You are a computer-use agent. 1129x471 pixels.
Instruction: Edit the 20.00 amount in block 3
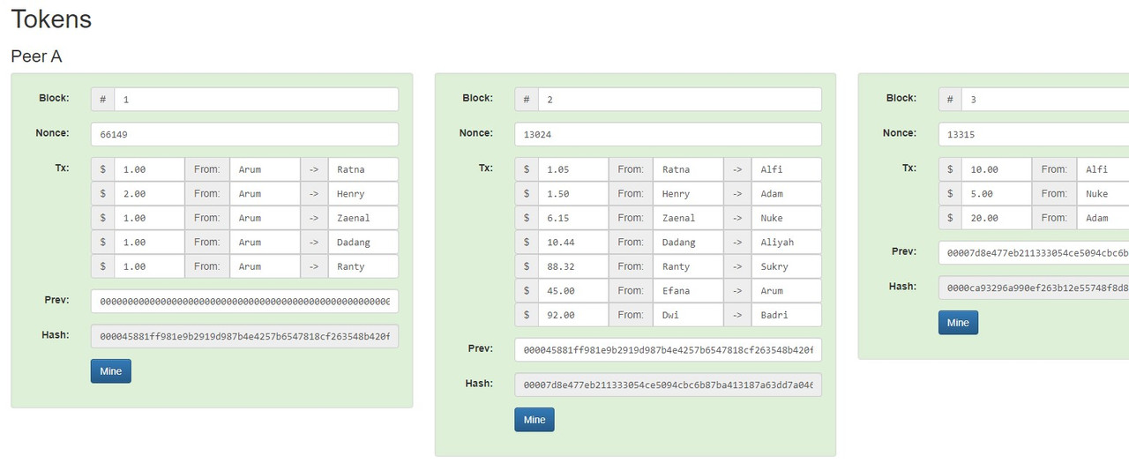pos(997,218)
